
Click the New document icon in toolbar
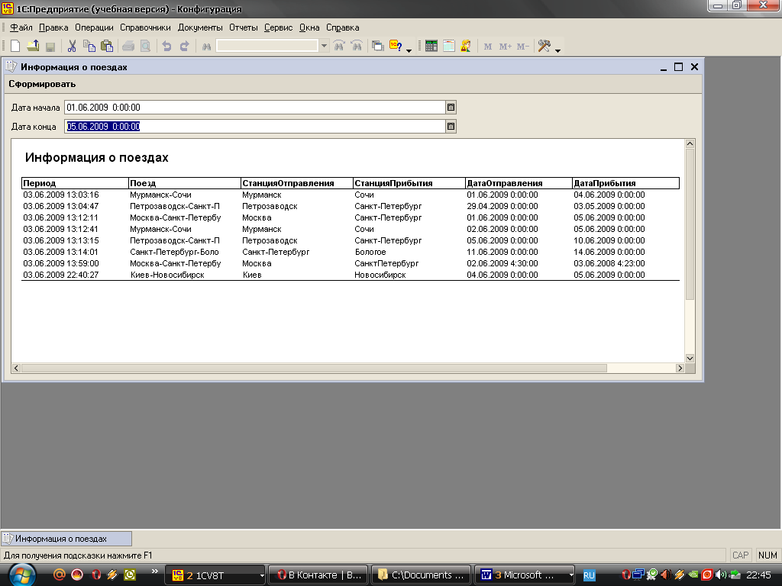click(x=15, y=47)
